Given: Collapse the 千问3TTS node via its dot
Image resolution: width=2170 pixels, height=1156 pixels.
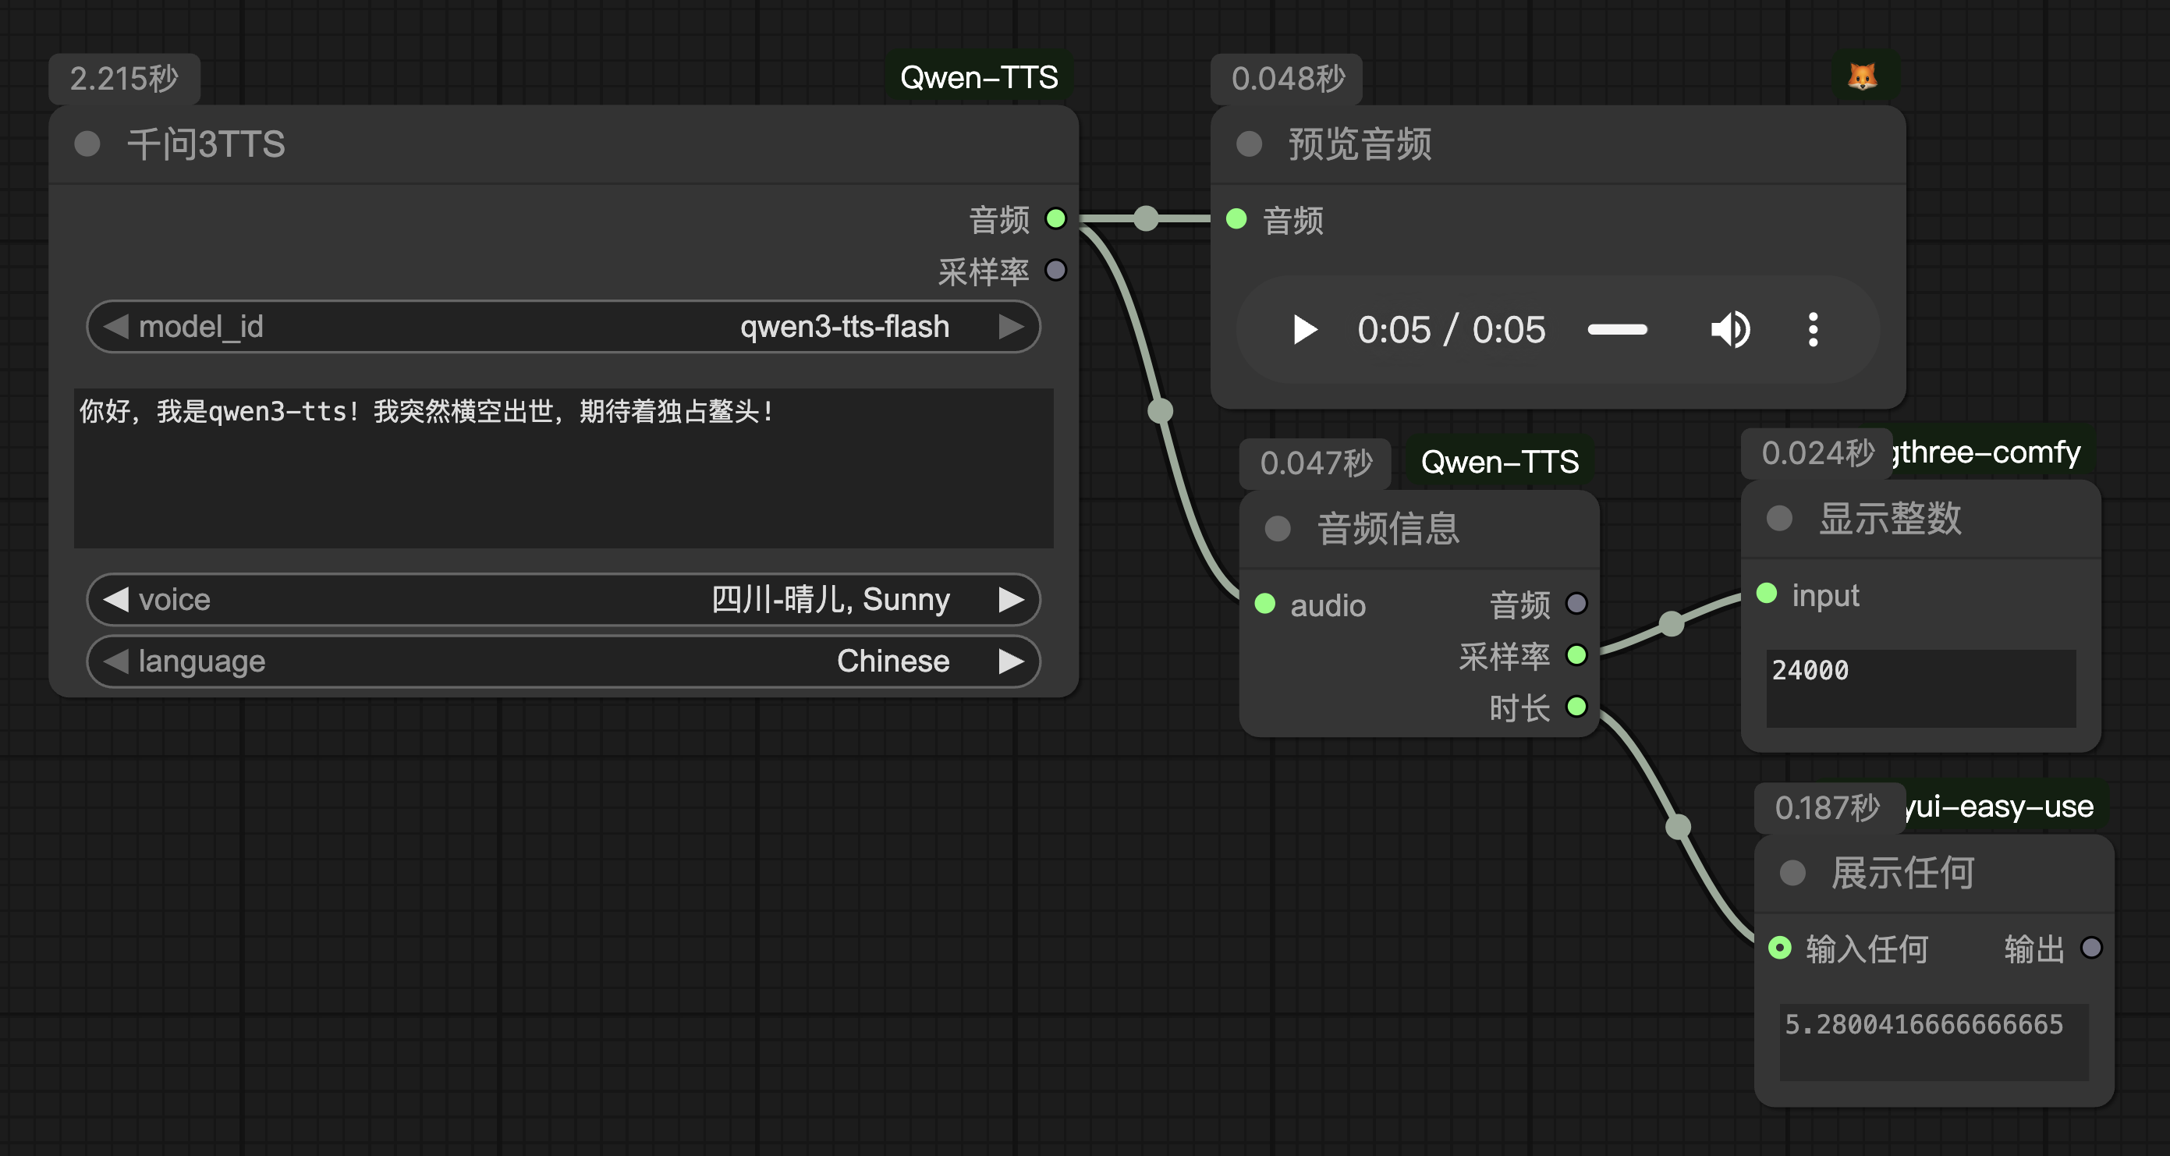Looking at the screenshot, I should click(87, 144).
